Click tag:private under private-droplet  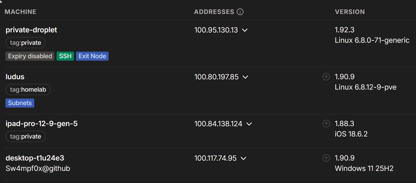[26, 43]
